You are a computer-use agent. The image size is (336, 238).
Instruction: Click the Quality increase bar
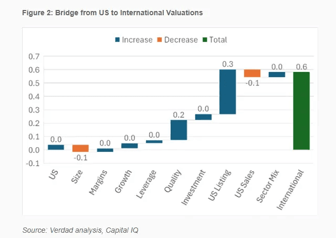click(178, 130)
